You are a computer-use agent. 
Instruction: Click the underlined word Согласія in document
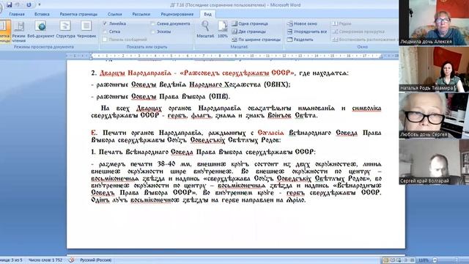point(270,133)
